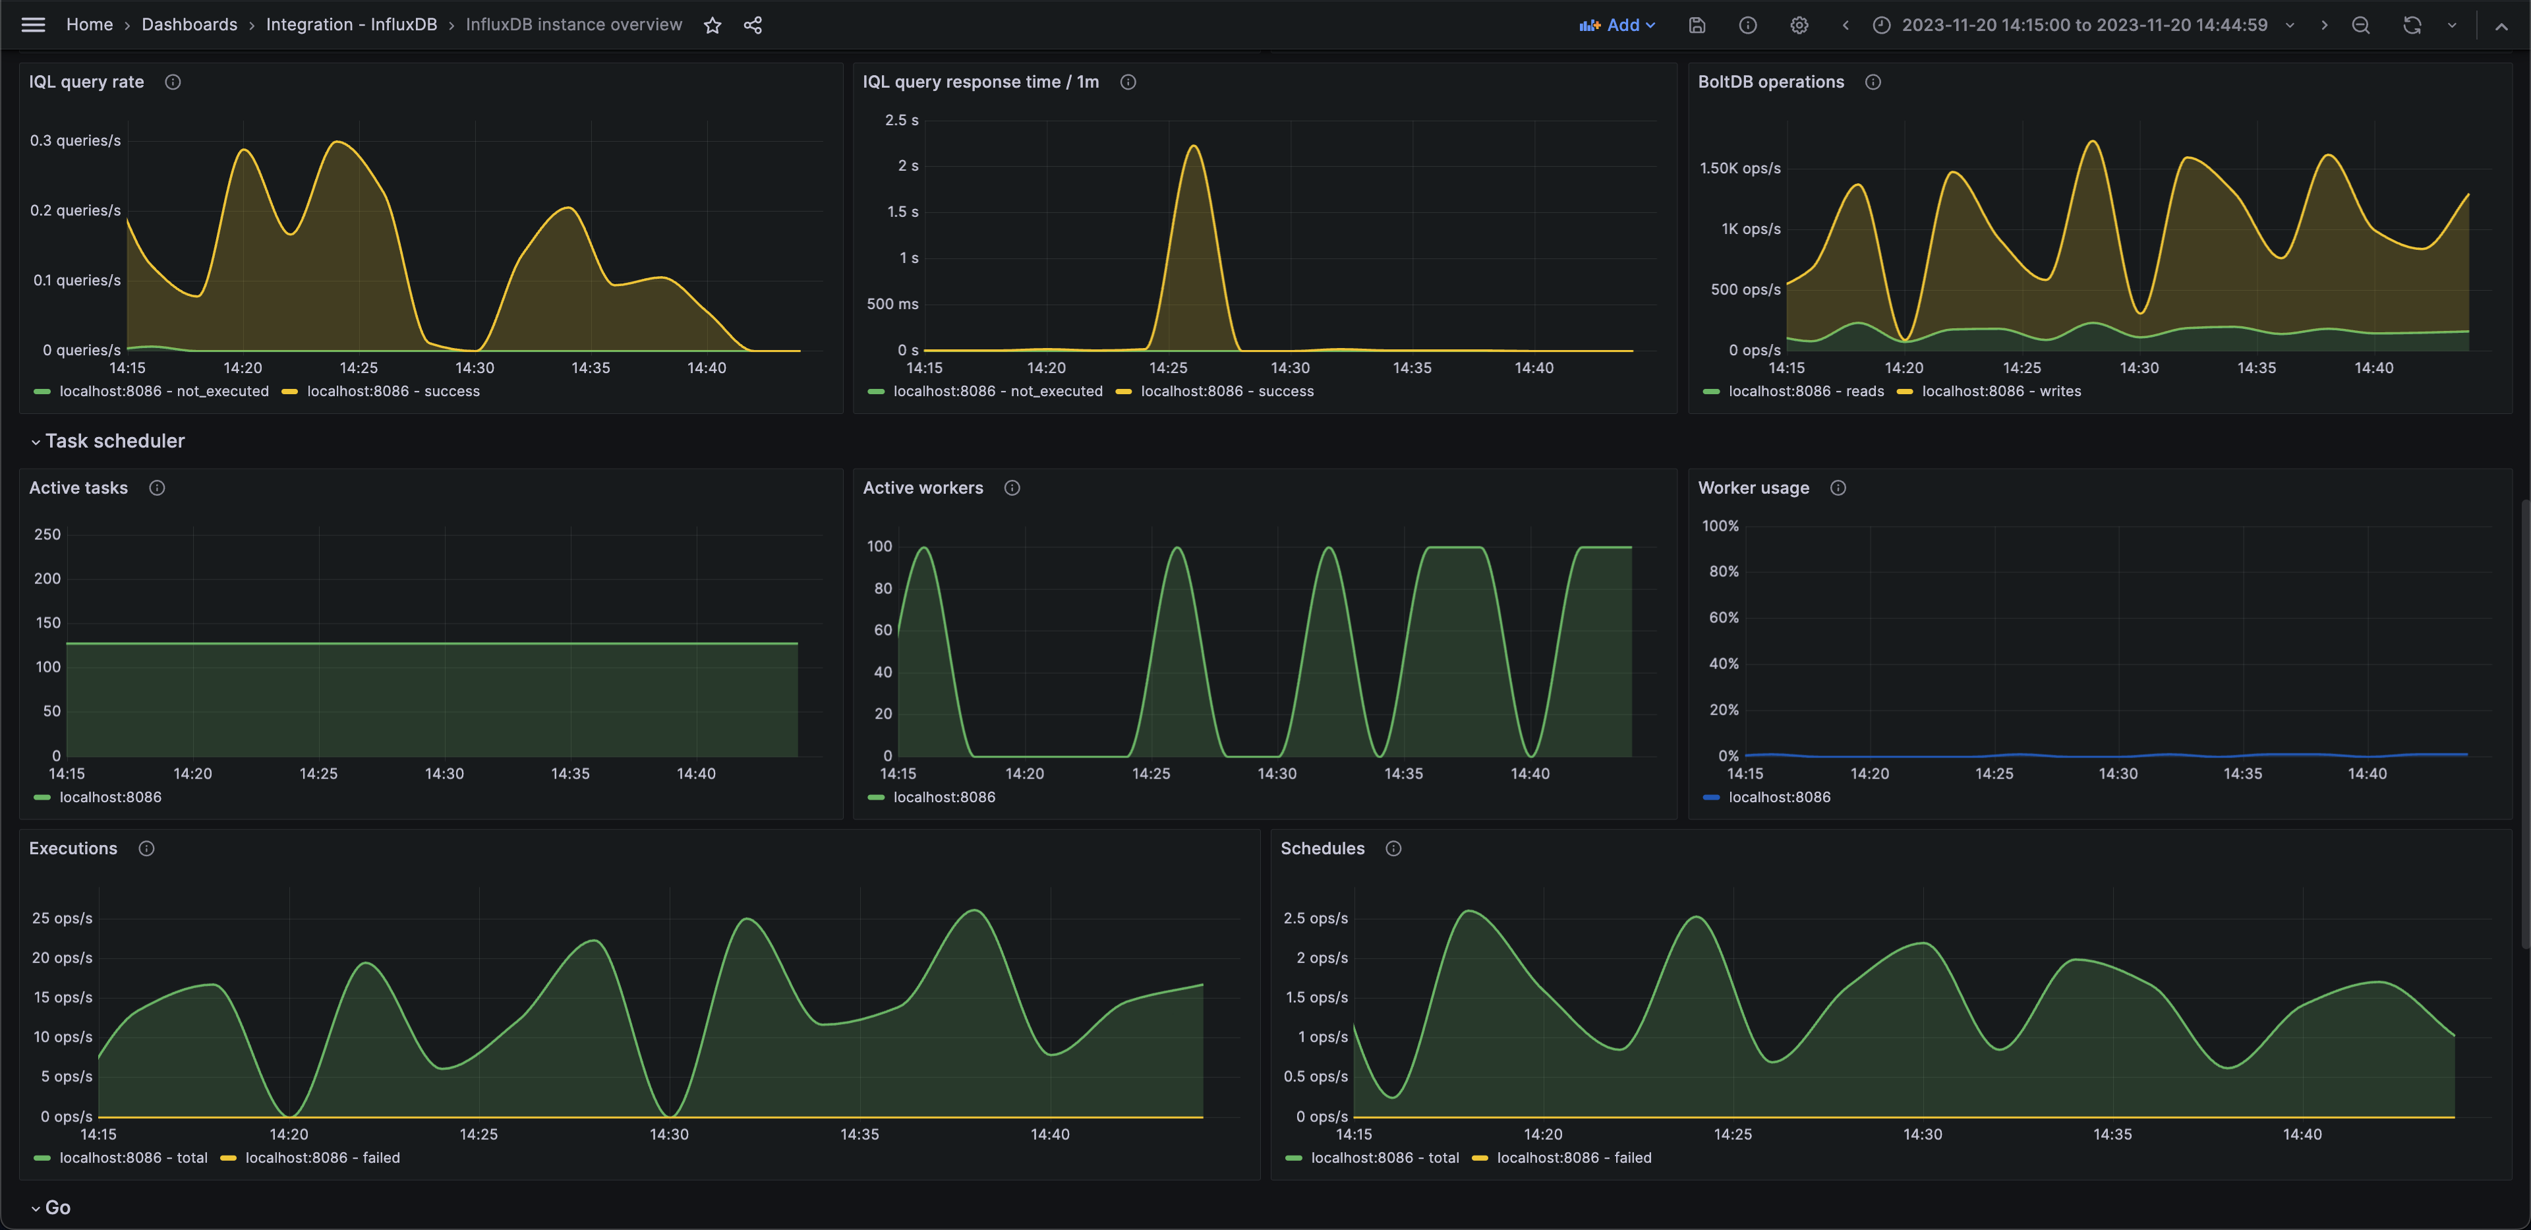The height and width of the screenshot is (1230, 2531).
Task: Open the Add panel dropdown
Action: (x=1617, y=26)
